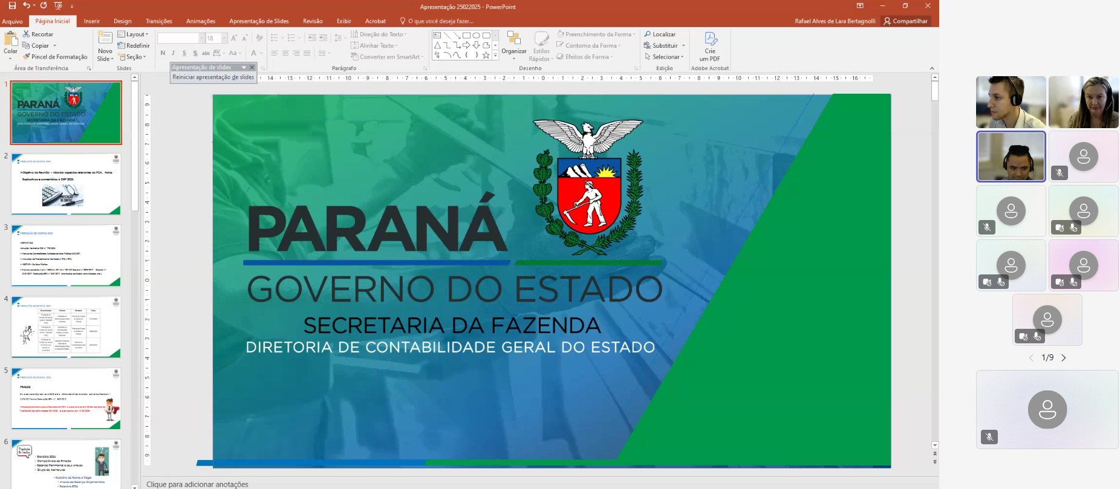Center-align text in Parágrafo group
1120x489 pixels.
(285, 53)
